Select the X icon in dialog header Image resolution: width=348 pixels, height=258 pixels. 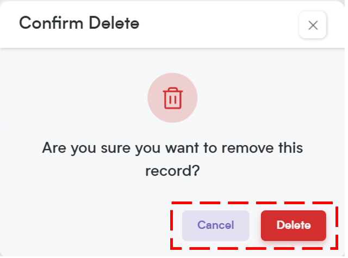(313, 26)
